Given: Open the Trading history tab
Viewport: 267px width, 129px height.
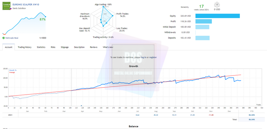Looking at the screenshot, I should coord(25,47).
